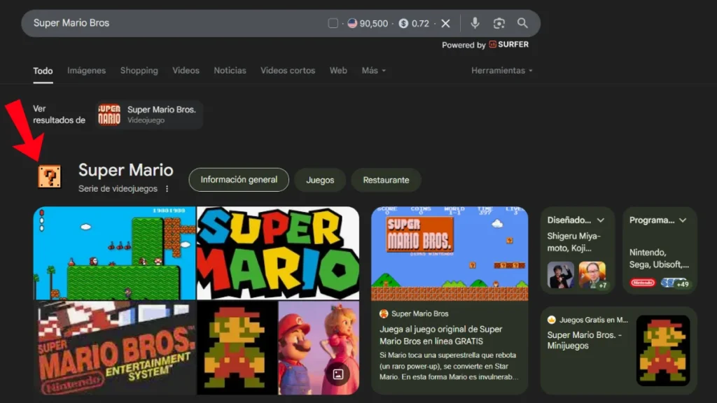717x403 pixels.
Task: Click the Shigeru Miyamoto, Koji... text
Action: 574,242
